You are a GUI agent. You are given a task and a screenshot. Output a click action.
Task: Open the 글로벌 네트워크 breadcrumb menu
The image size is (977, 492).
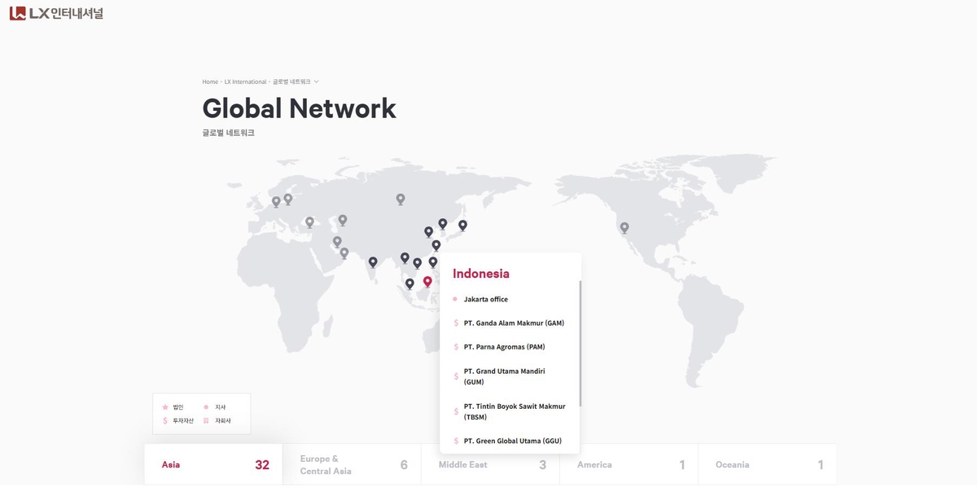pos(291,81)
